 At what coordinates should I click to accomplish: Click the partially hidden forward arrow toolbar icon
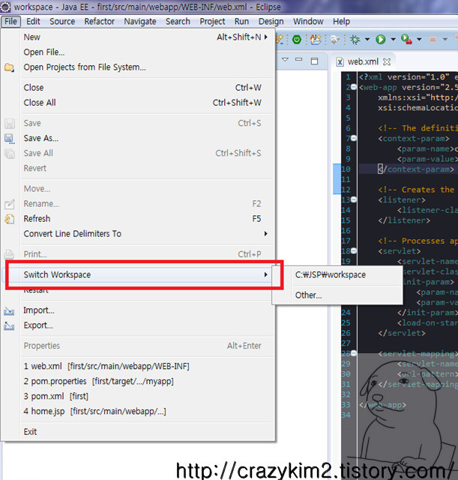[x=280, y=40]
